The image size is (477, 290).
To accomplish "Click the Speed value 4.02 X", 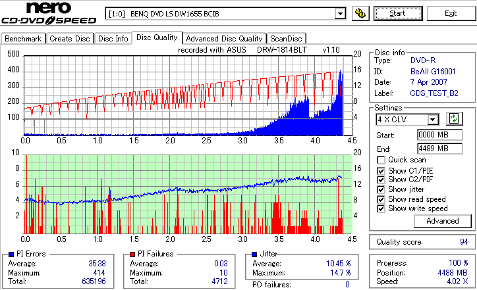I will [x=457, y=281].
